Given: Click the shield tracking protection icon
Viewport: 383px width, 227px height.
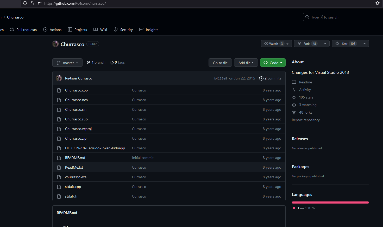Looking at the screenshot, I should pyautogui.click(x=25, y=3).
